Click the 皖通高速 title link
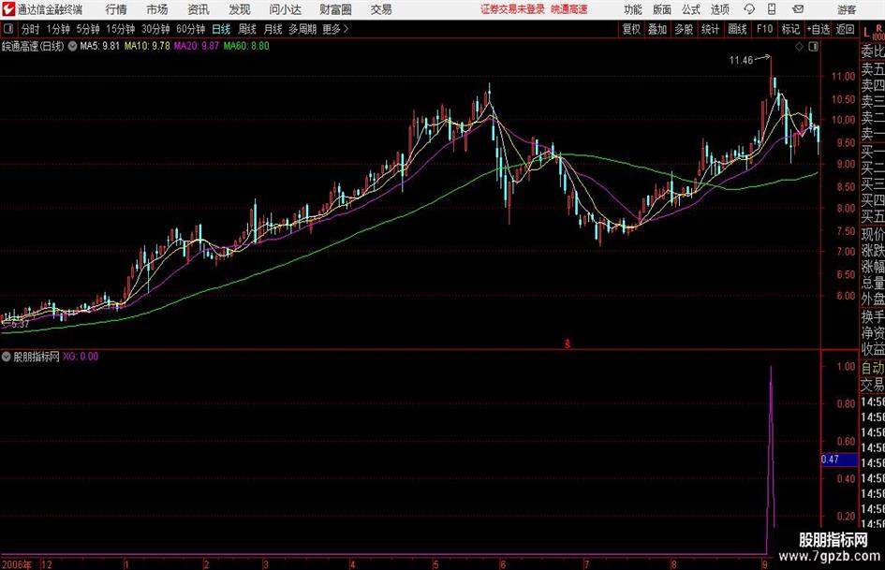 click(x=569, y=9)
